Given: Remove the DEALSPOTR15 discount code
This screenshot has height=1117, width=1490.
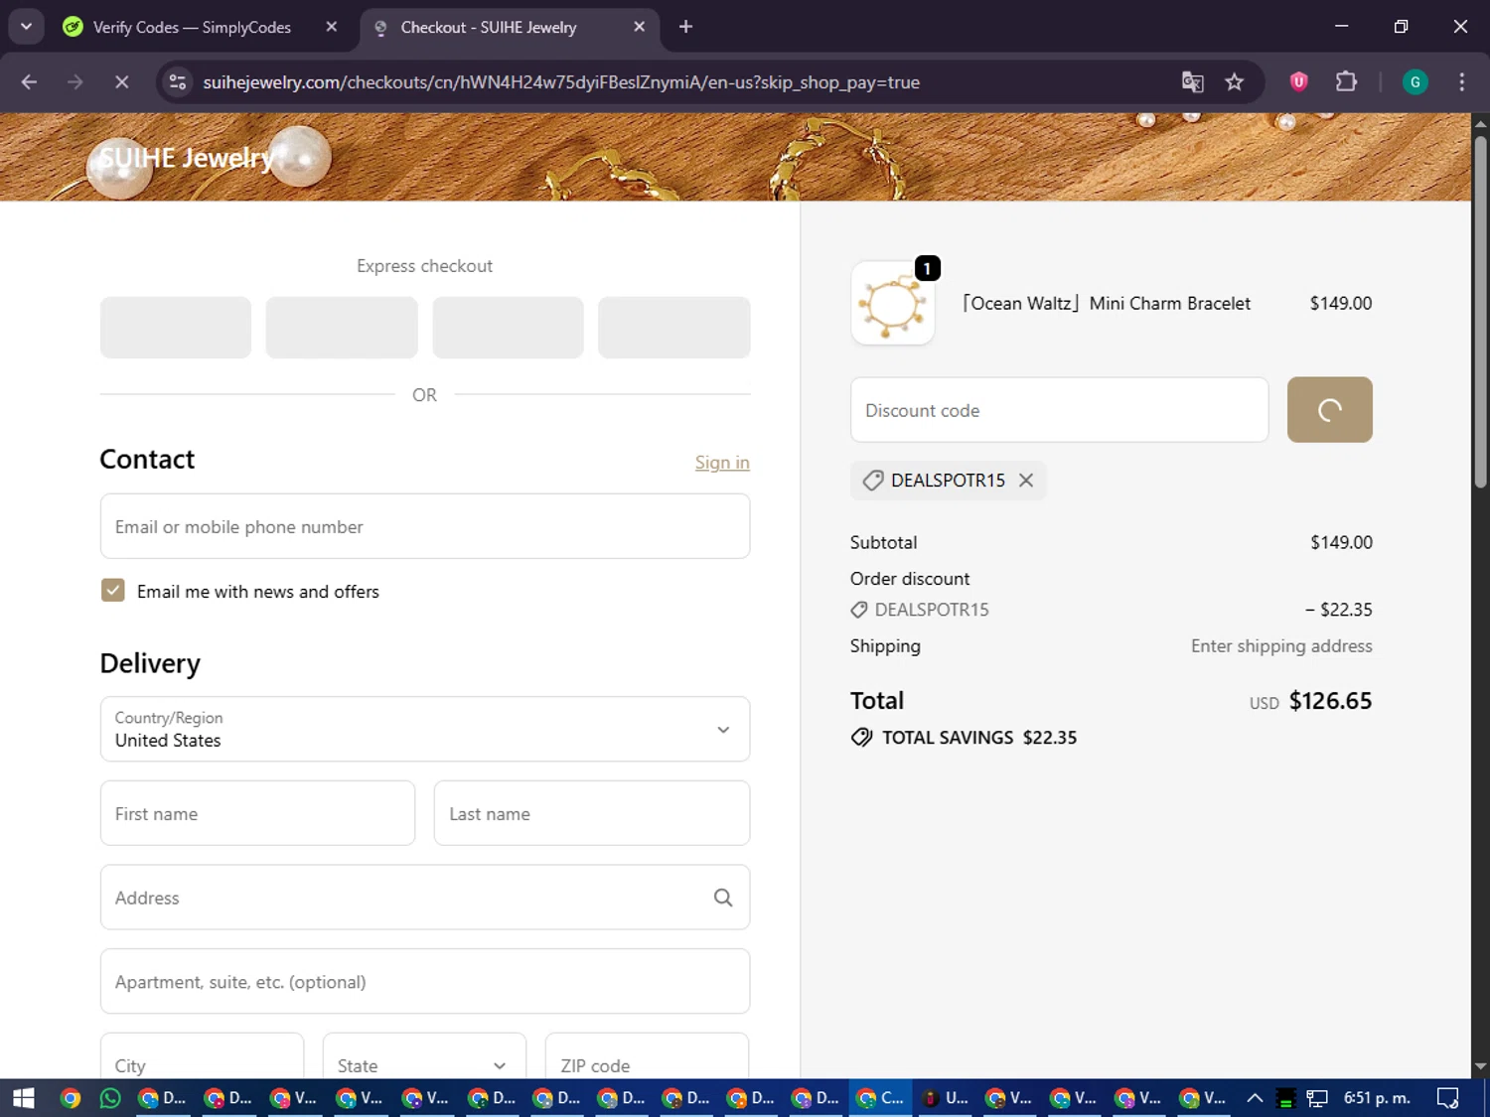Looking at the screenshot, I should coord(1026,481).
